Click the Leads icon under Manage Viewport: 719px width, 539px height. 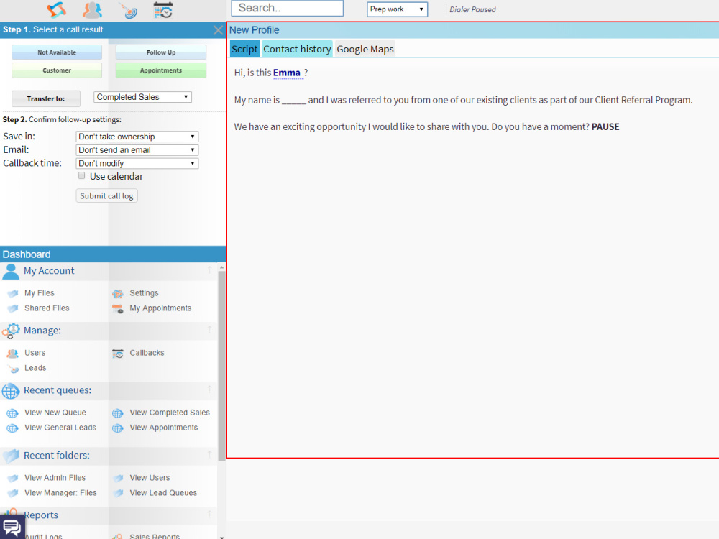coord(13,369)
